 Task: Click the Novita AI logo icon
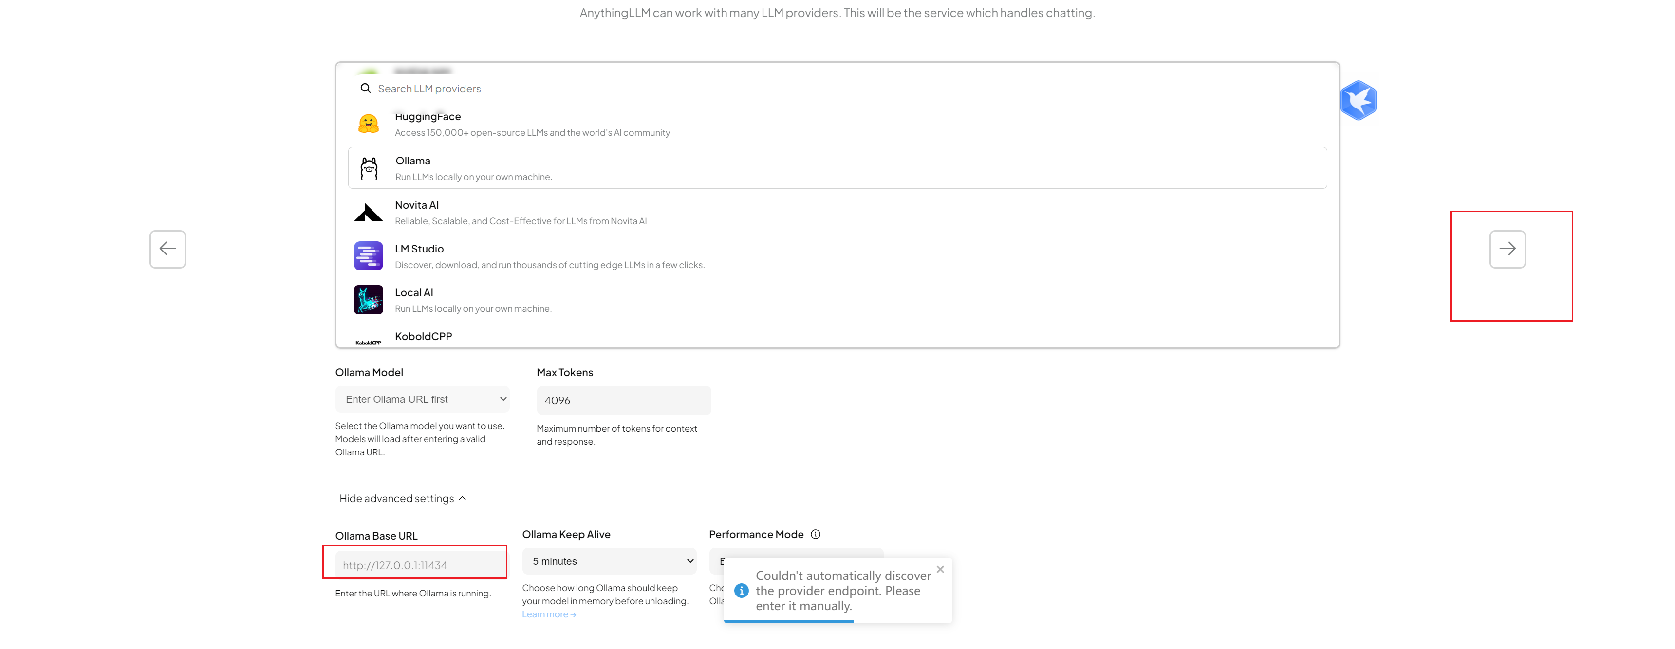[368, 213]
